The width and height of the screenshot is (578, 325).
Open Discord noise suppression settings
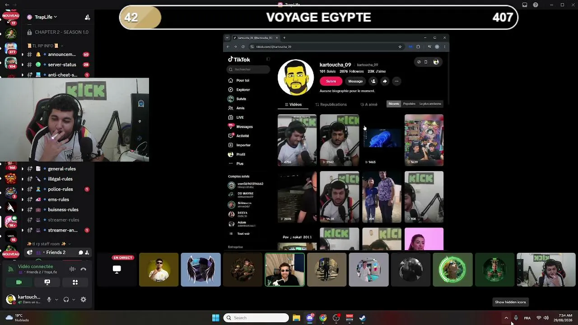click(72, 269)
